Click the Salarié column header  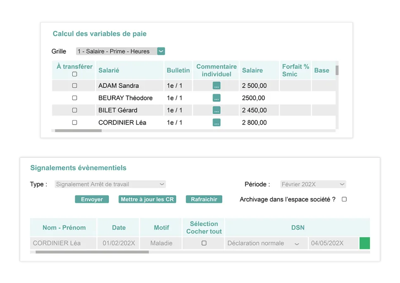tap(130, 70)
